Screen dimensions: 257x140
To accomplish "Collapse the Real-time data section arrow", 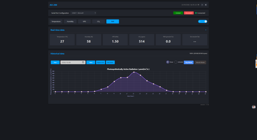I will (206, 30).
